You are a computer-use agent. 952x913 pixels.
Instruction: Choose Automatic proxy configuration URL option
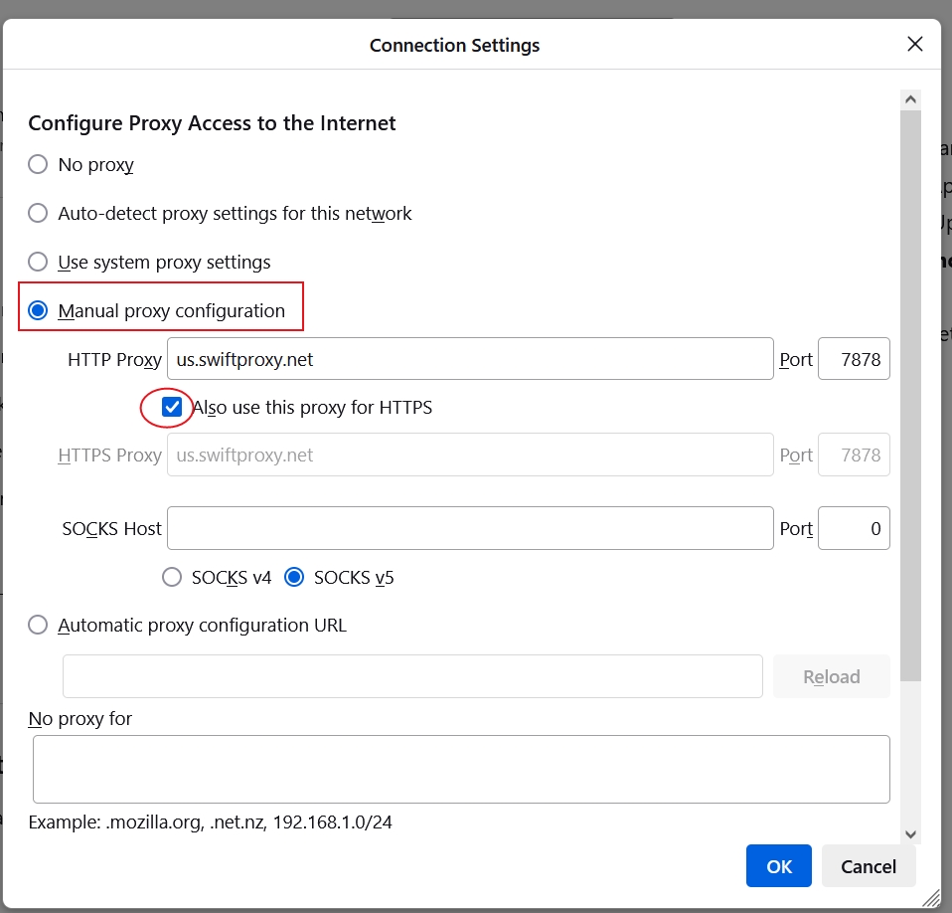pyautogui.click(x=38, y=626)
